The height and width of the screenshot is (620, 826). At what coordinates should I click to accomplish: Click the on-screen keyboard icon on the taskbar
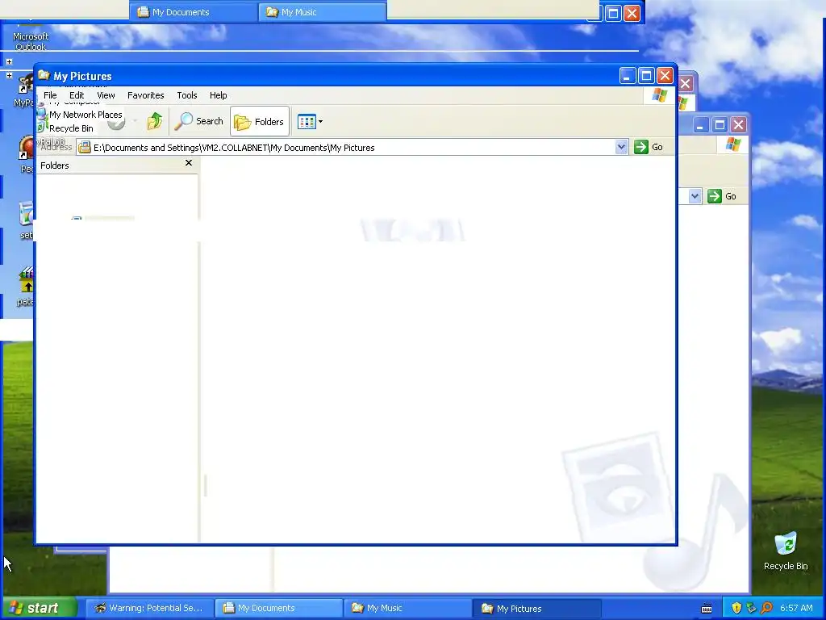(707, 609)
